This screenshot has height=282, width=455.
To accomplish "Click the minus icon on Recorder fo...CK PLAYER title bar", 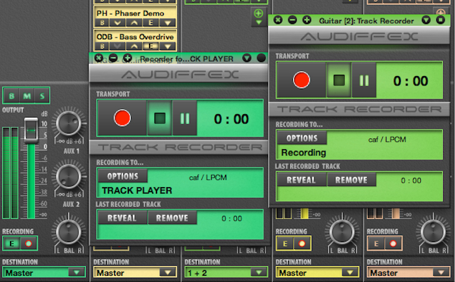I will click(x=113, y=58).
